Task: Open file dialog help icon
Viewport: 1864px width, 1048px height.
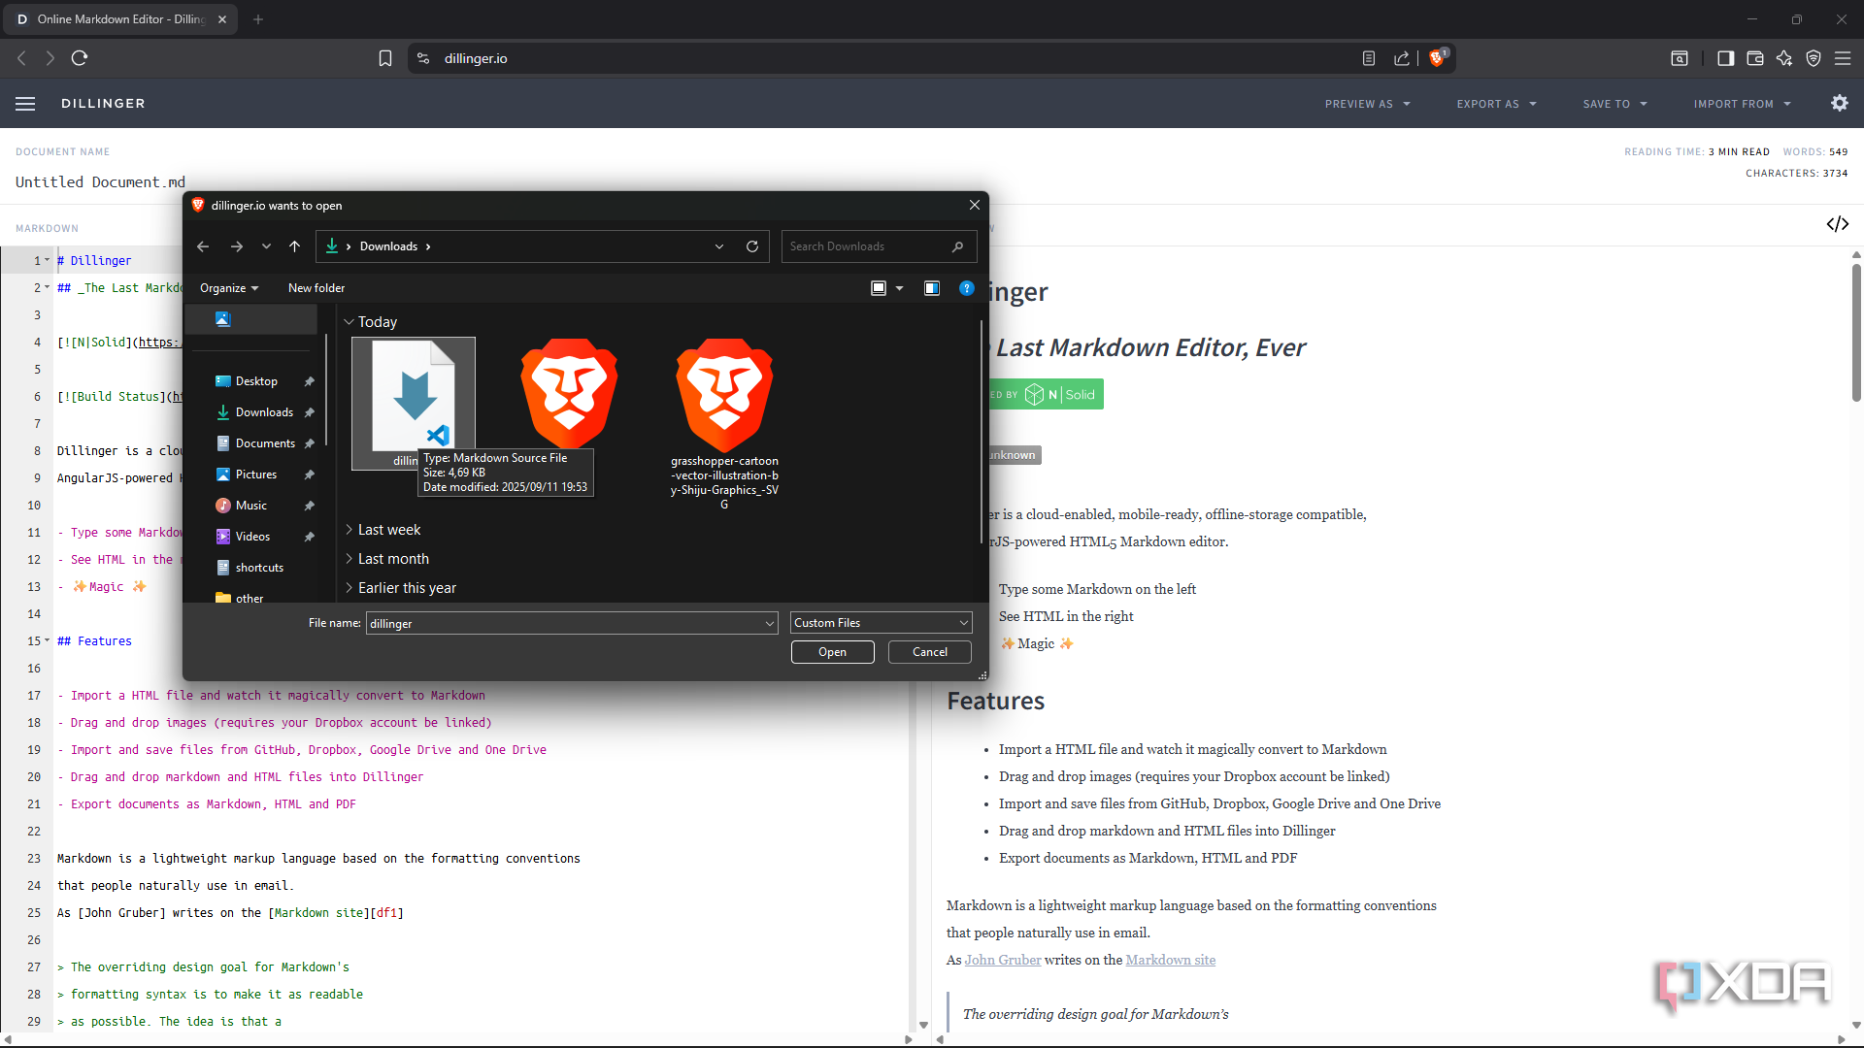Action: pos(967,288)
